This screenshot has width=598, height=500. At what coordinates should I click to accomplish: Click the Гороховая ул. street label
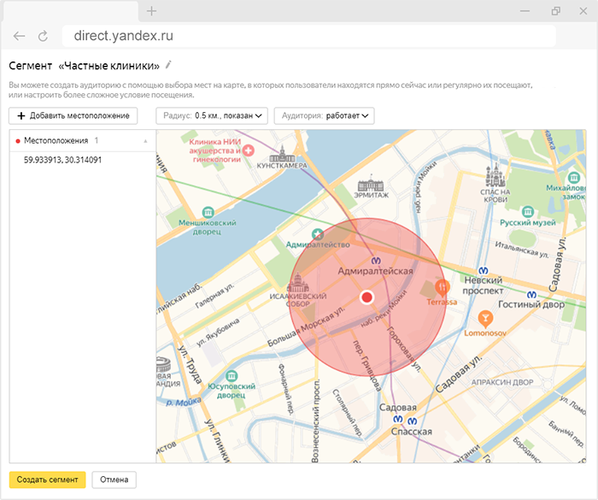click(x=404, y=350)
